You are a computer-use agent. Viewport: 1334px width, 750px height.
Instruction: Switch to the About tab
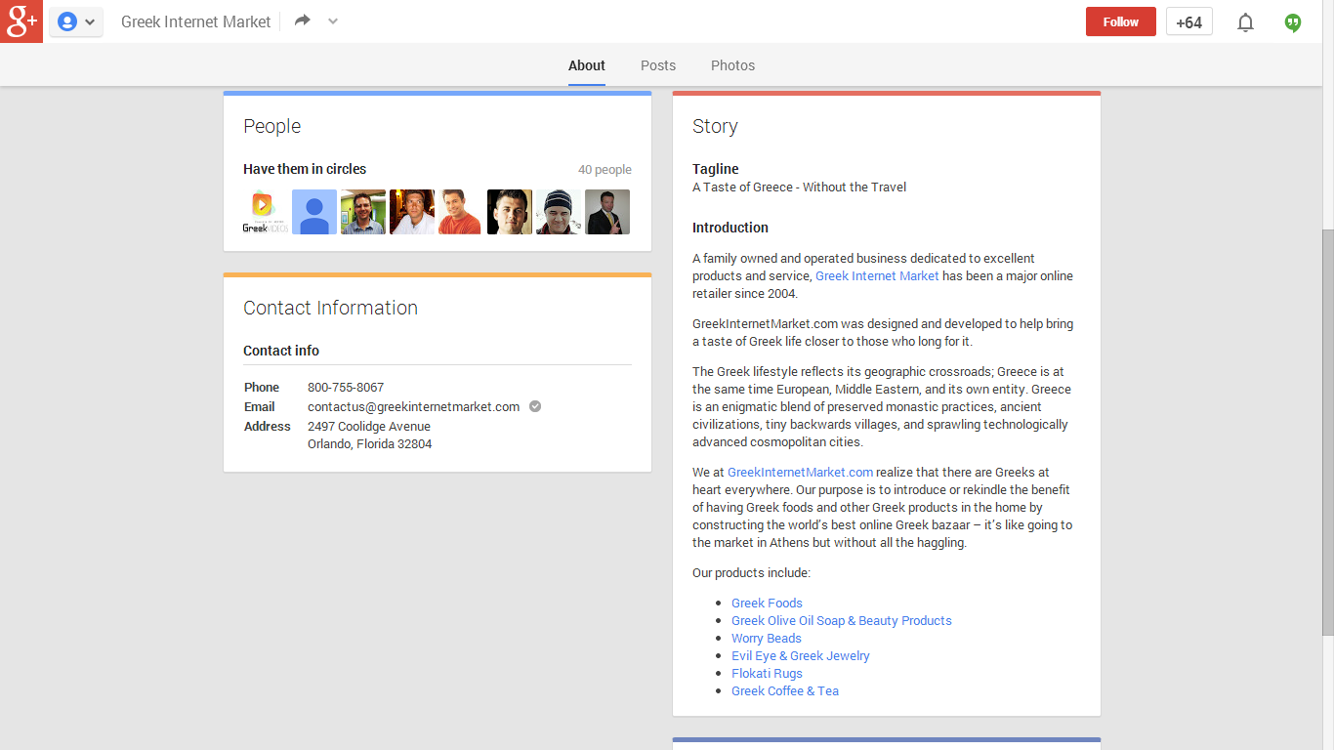(x=587, y=65)
